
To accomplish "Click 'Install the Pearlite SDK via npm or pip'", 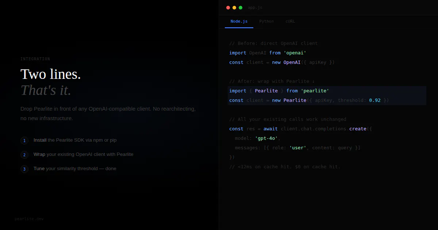I will (75, 140).
